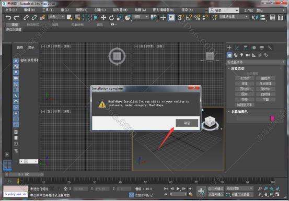Select the Unlink Selection icon
This screenshot has height=201, width=289.
[x=34, y=17]
